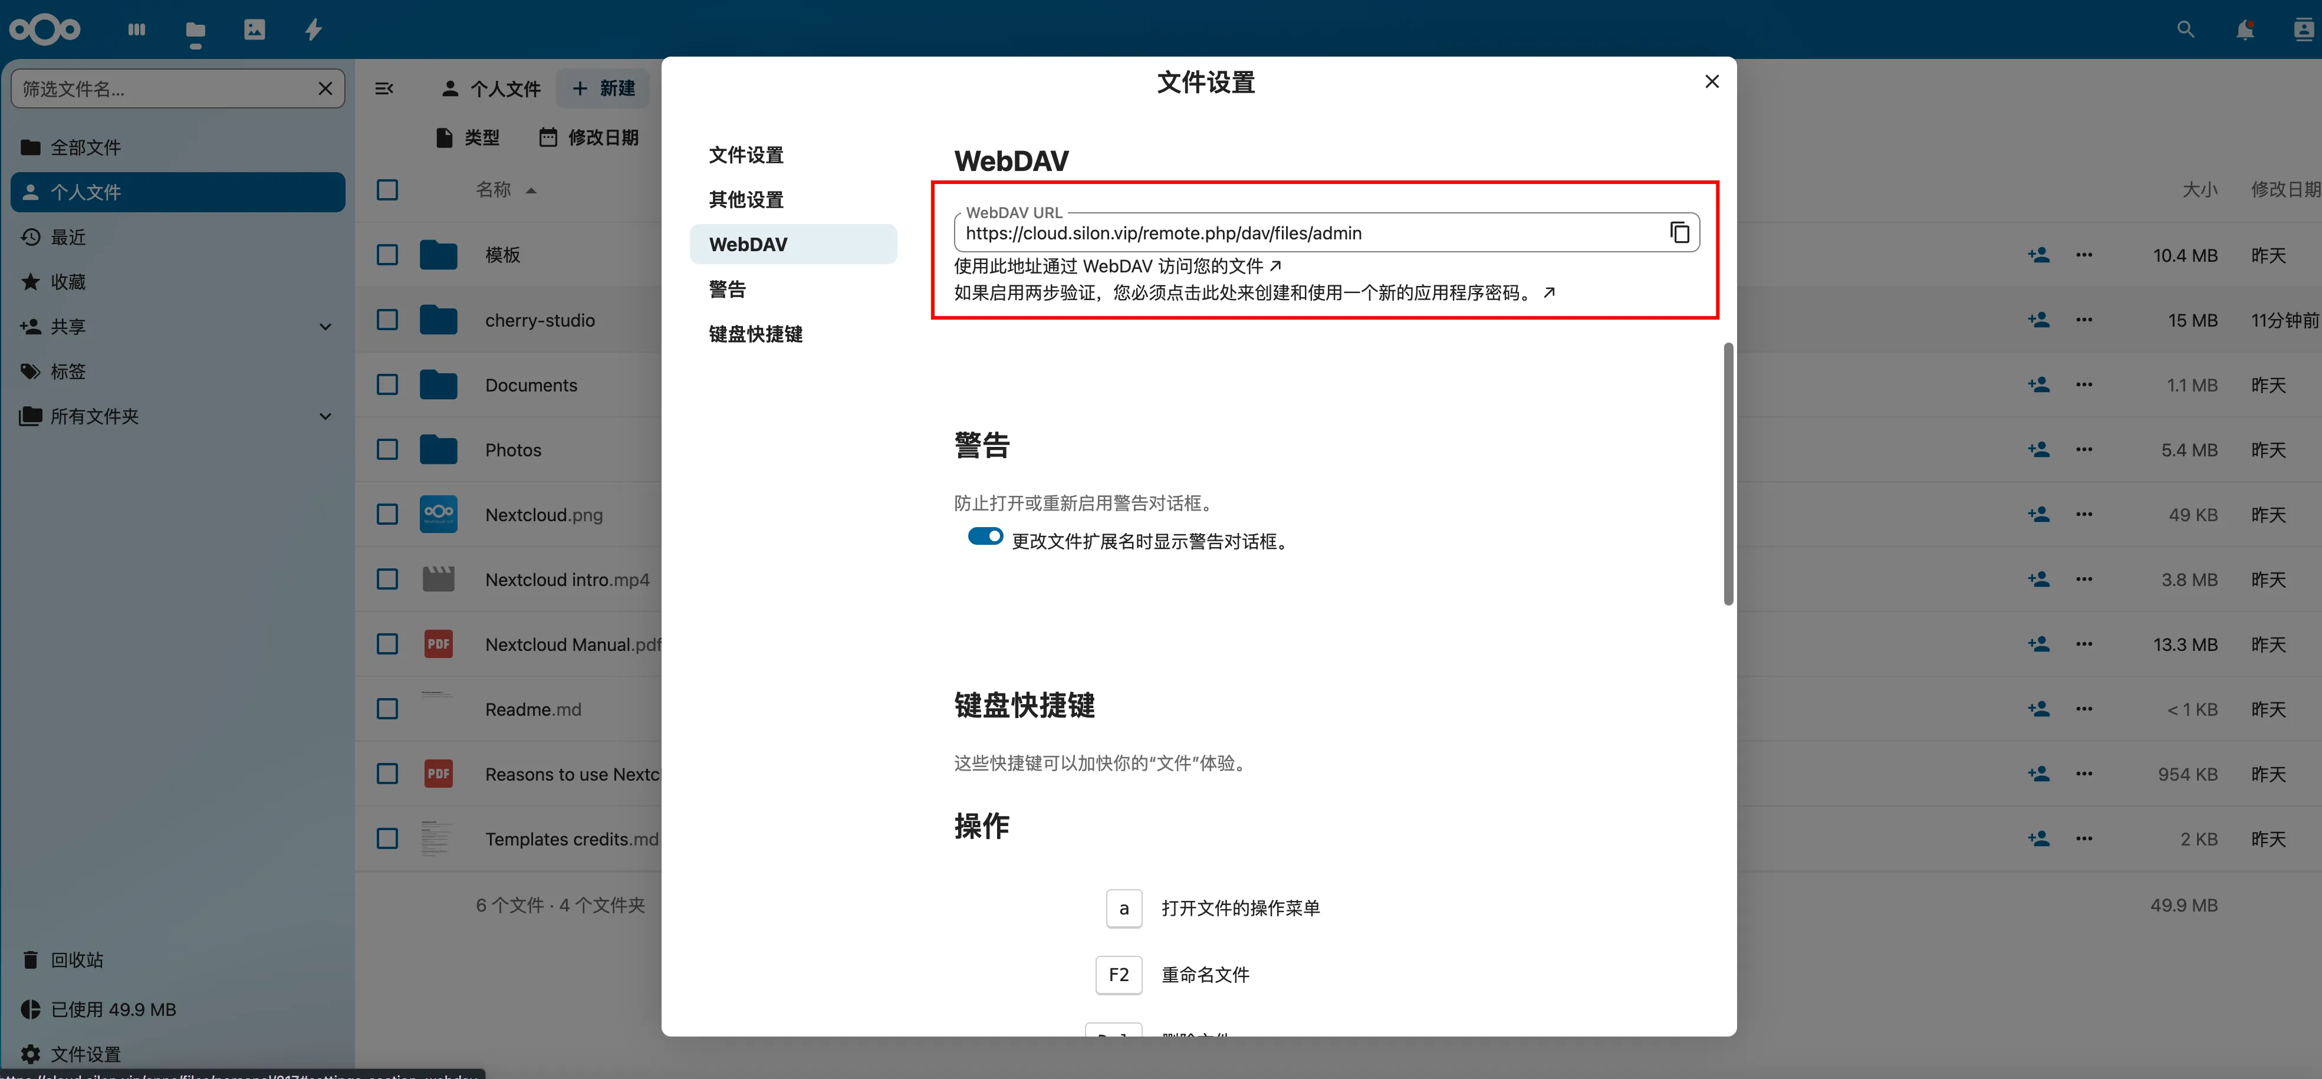Open the Activity lightning icon in top bar
The image size is (2322, 1079).
pos(314,29)
